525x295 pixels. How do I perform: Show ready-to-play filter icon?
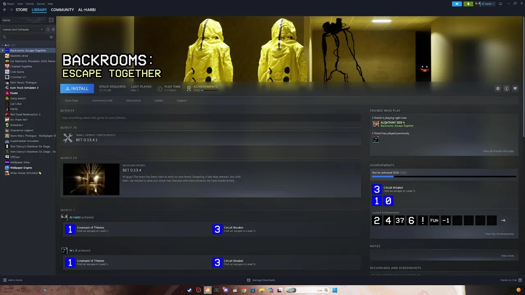(x=53, y=29)
